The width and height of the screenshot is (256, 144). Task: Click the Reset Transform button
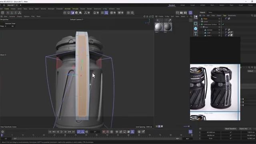click(231, 129)
